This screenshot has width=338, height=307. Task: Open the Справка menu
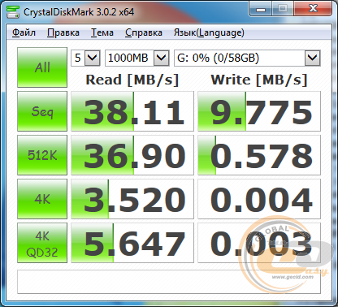tap(144, 32)
